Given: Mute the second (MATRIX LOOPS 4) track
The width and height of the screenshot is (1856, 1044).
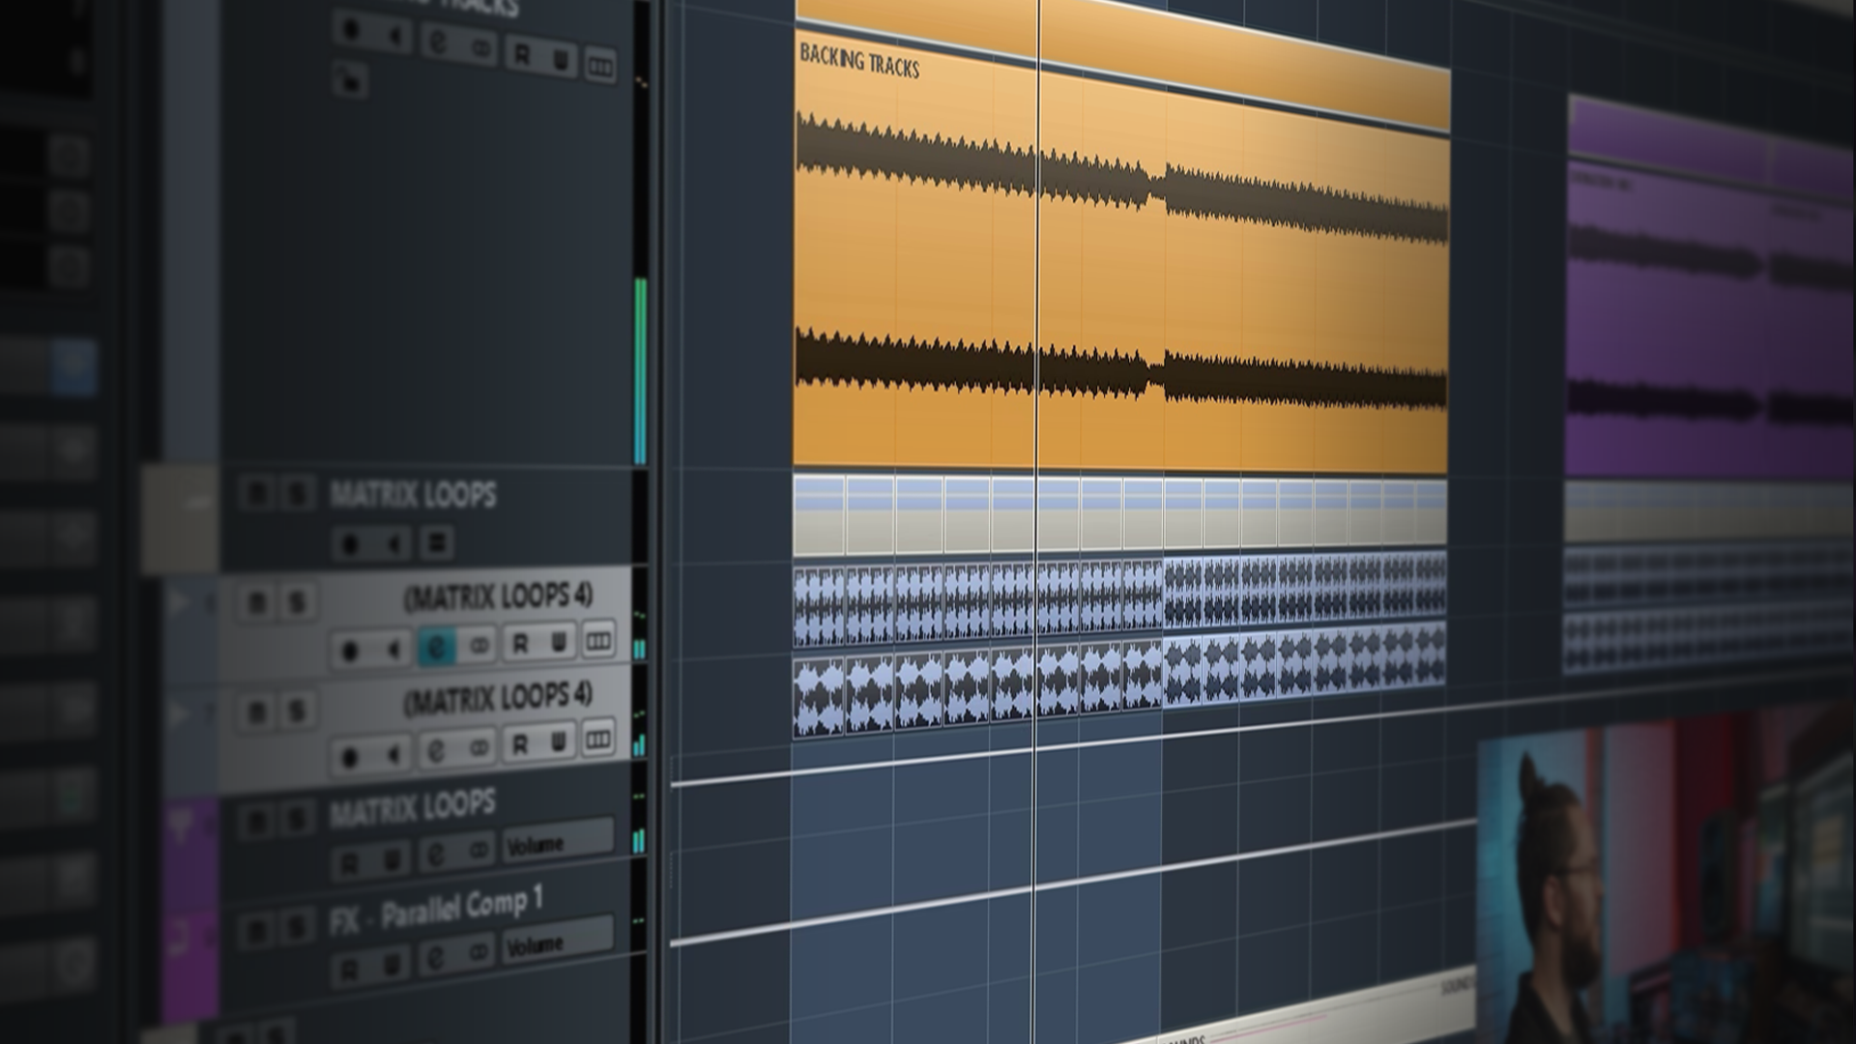Looking at the screenshot, I should coord(257,712).
